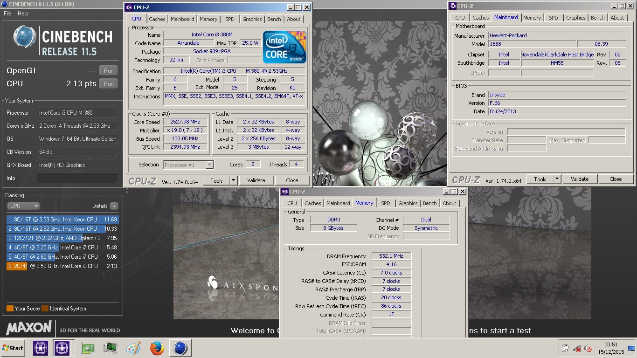
Task: Switch to CPU tab in the Mainboard CPU-Z window
Action: (460, 18)
